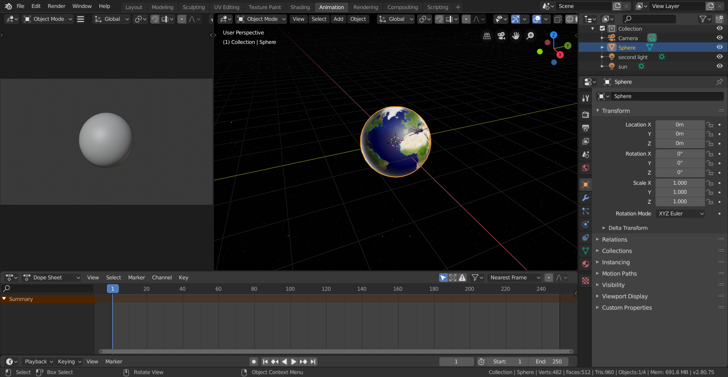The height and width of the screenshot is (377, 728).
Task: Open the World properties tab icon
Action: (x=585, y=168)
